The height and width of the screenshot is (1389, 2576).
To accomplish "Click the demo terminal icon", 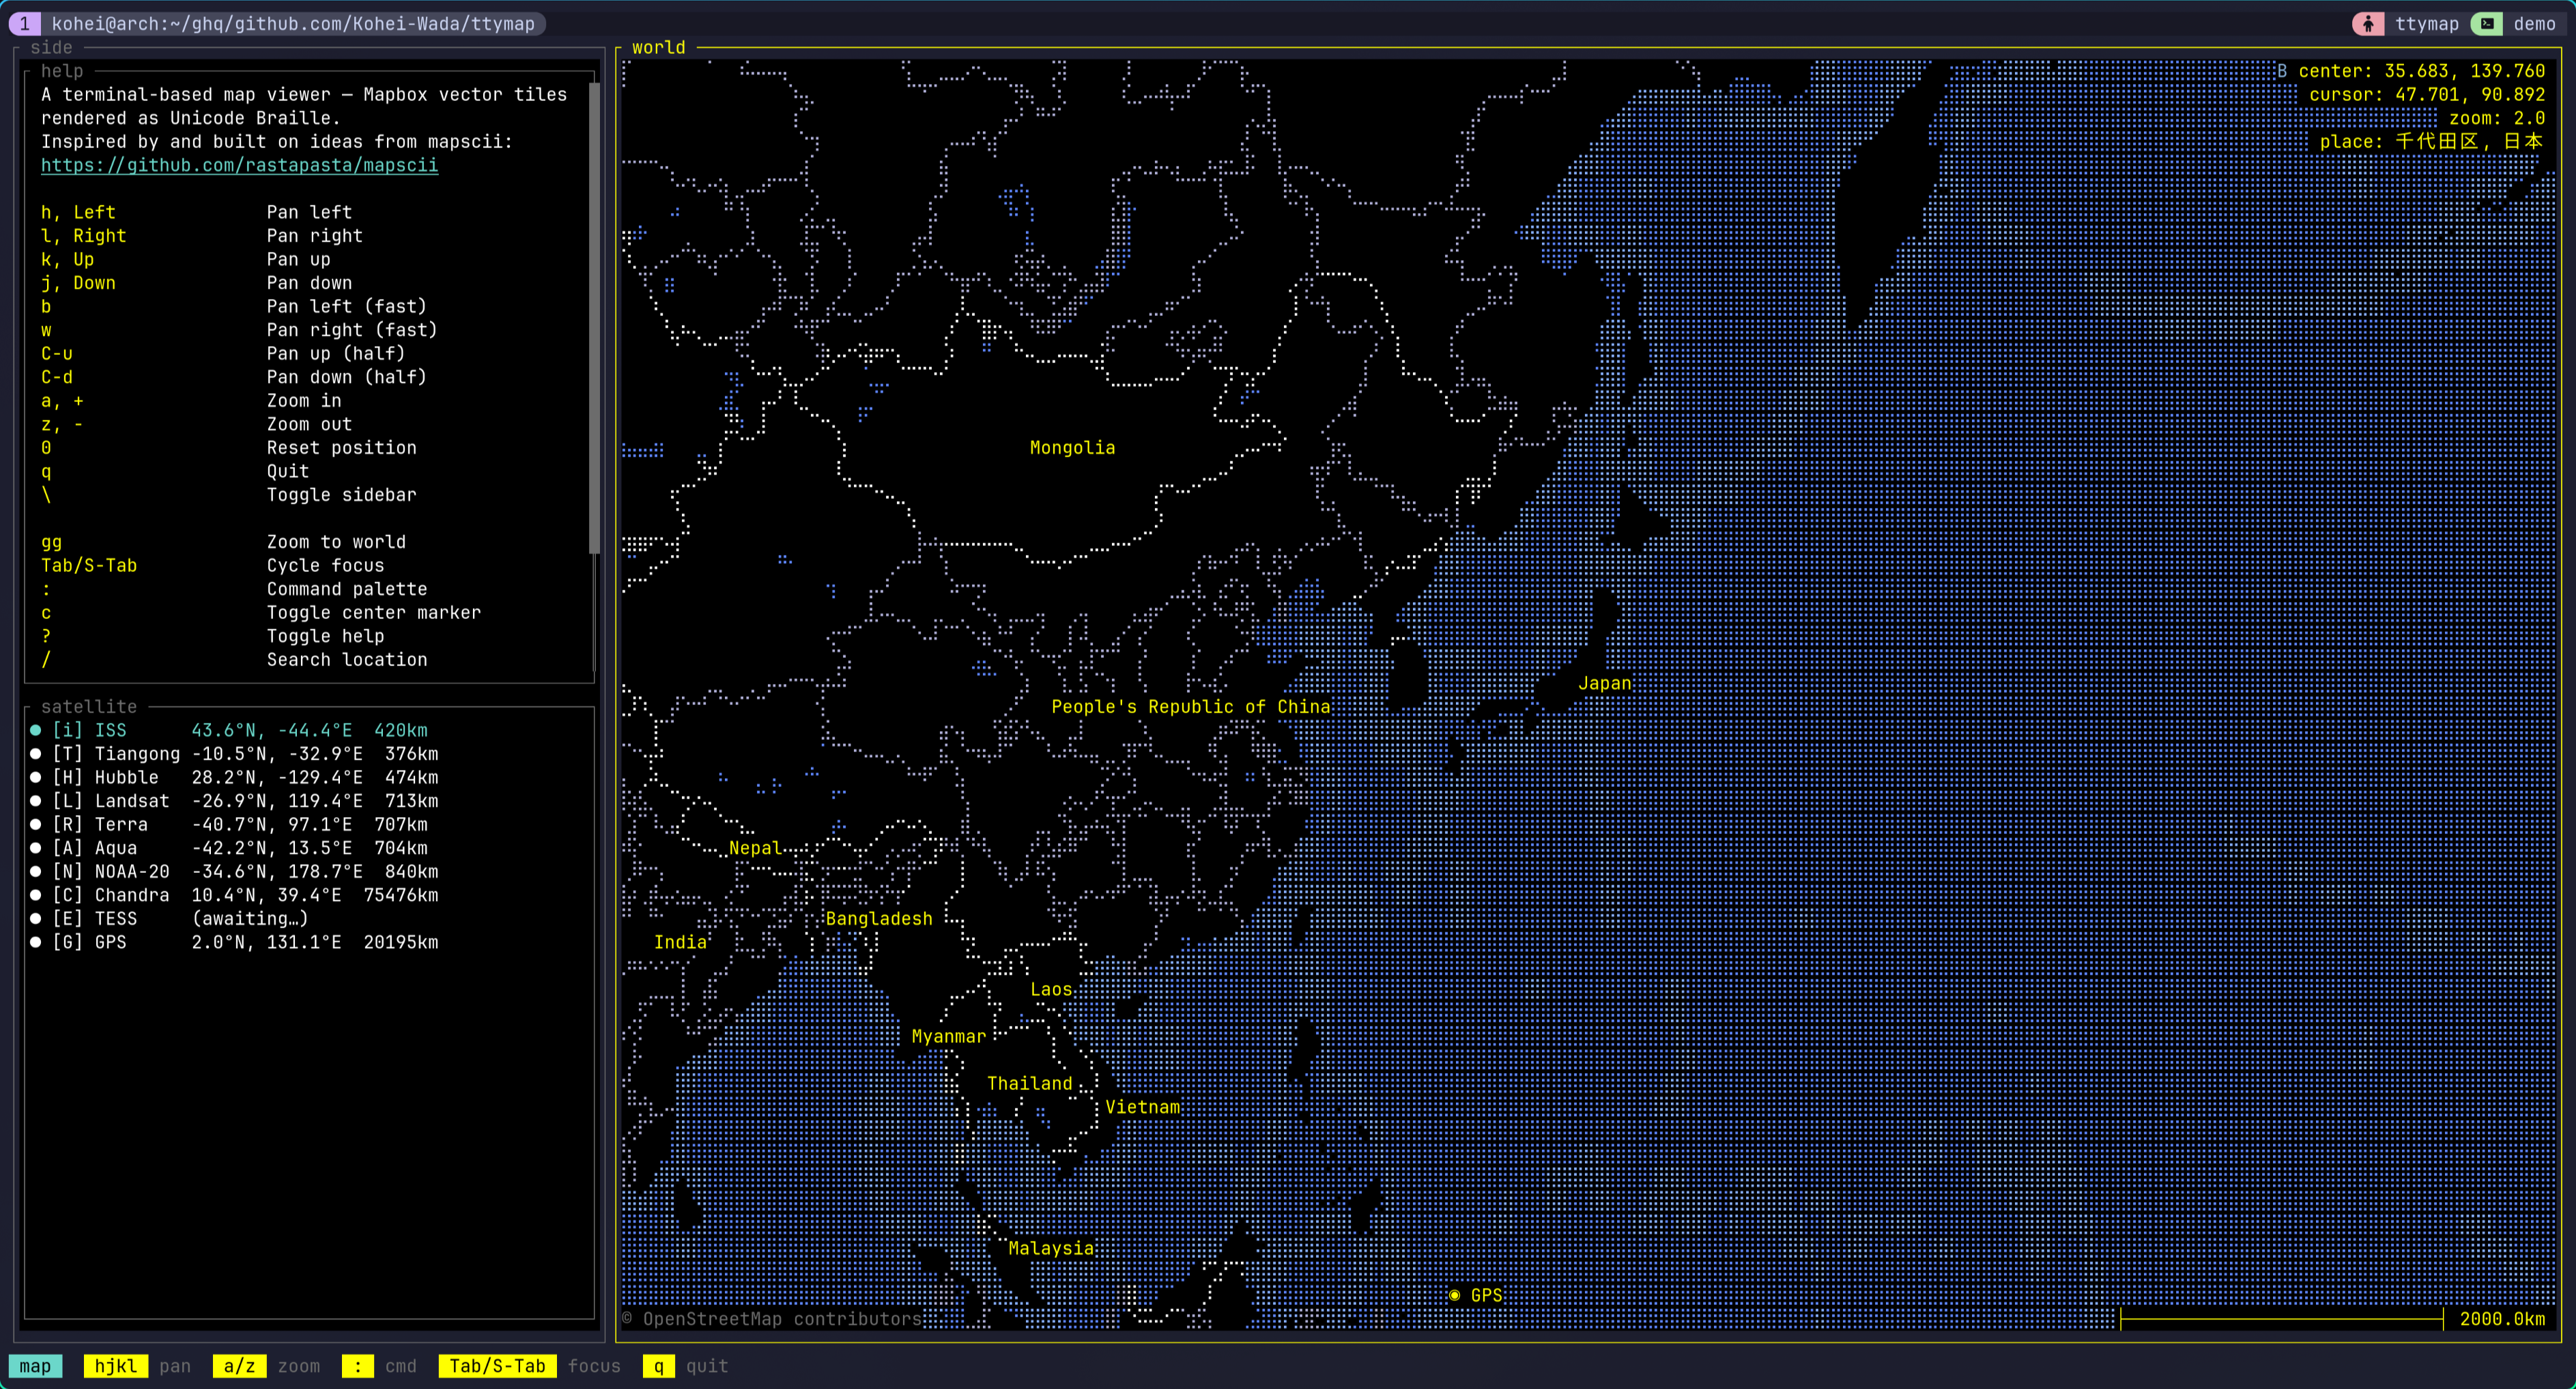I will tap(2487, 23).
